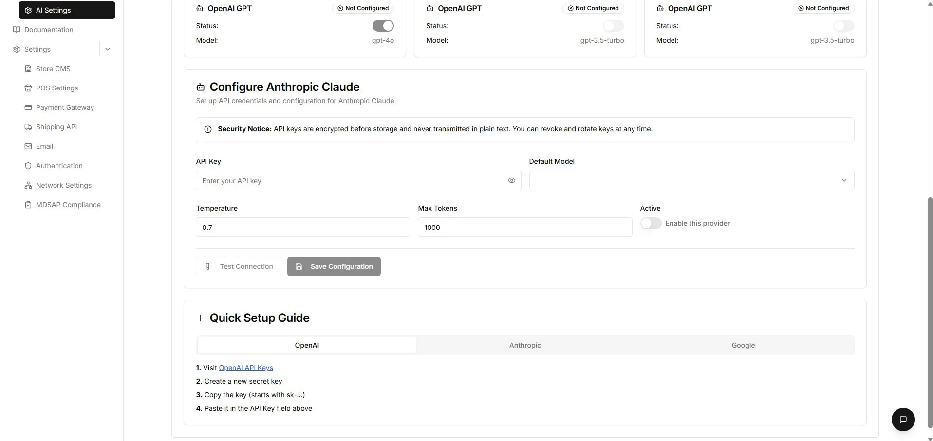Click the Settings gear icon in sidebar
The height and width of the screenshot is (441, 933).
(x=17, y=49)
